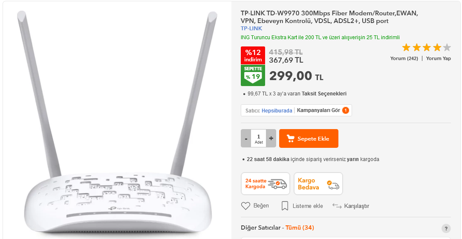Open Kampanyaları Gör campaigns
The image size is (462, 239).
[318, 110]
